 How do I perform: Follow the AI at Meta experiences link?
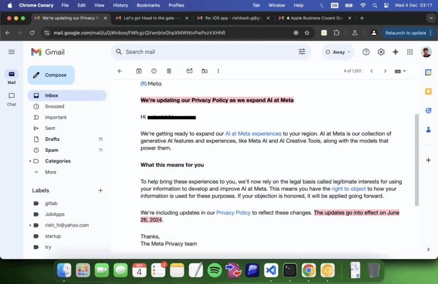[253, 134]
